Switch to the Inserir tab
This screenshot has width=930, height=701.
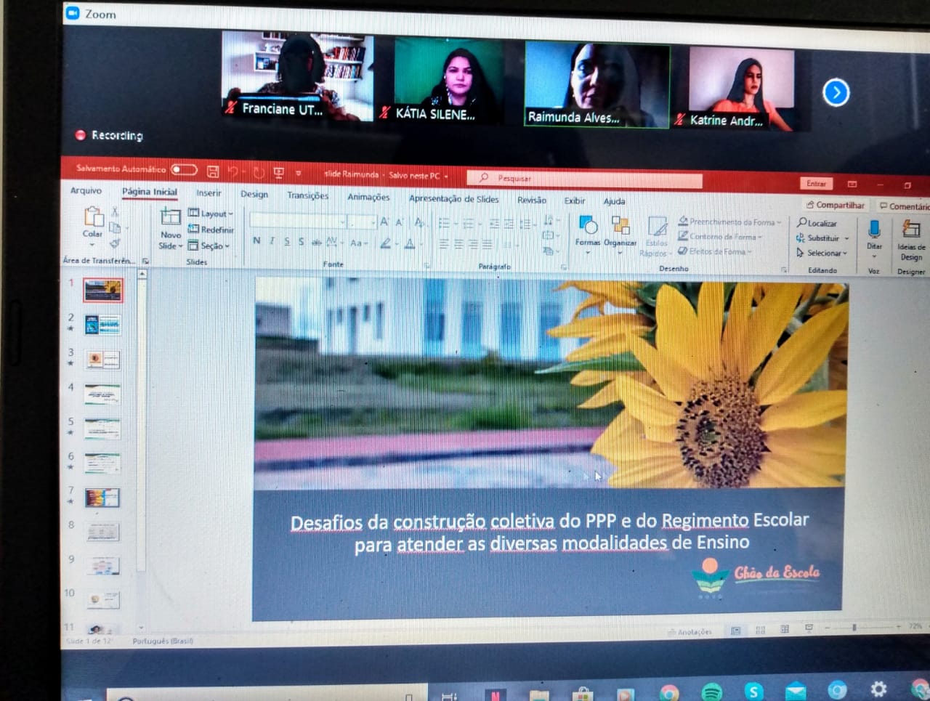[x=209, y=193]
